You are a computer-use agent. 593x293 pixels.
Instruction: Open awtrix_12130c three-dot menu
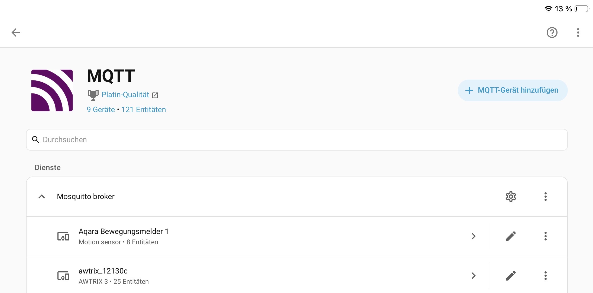click(546, 276)
